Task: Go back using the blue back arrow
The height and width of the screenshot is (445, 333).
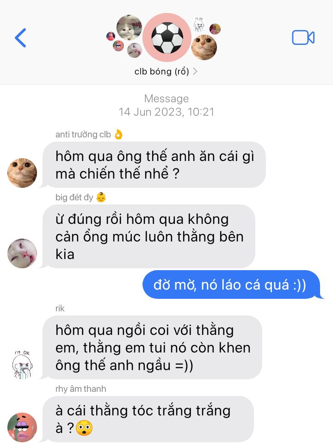Action: [x=20, y=38]
